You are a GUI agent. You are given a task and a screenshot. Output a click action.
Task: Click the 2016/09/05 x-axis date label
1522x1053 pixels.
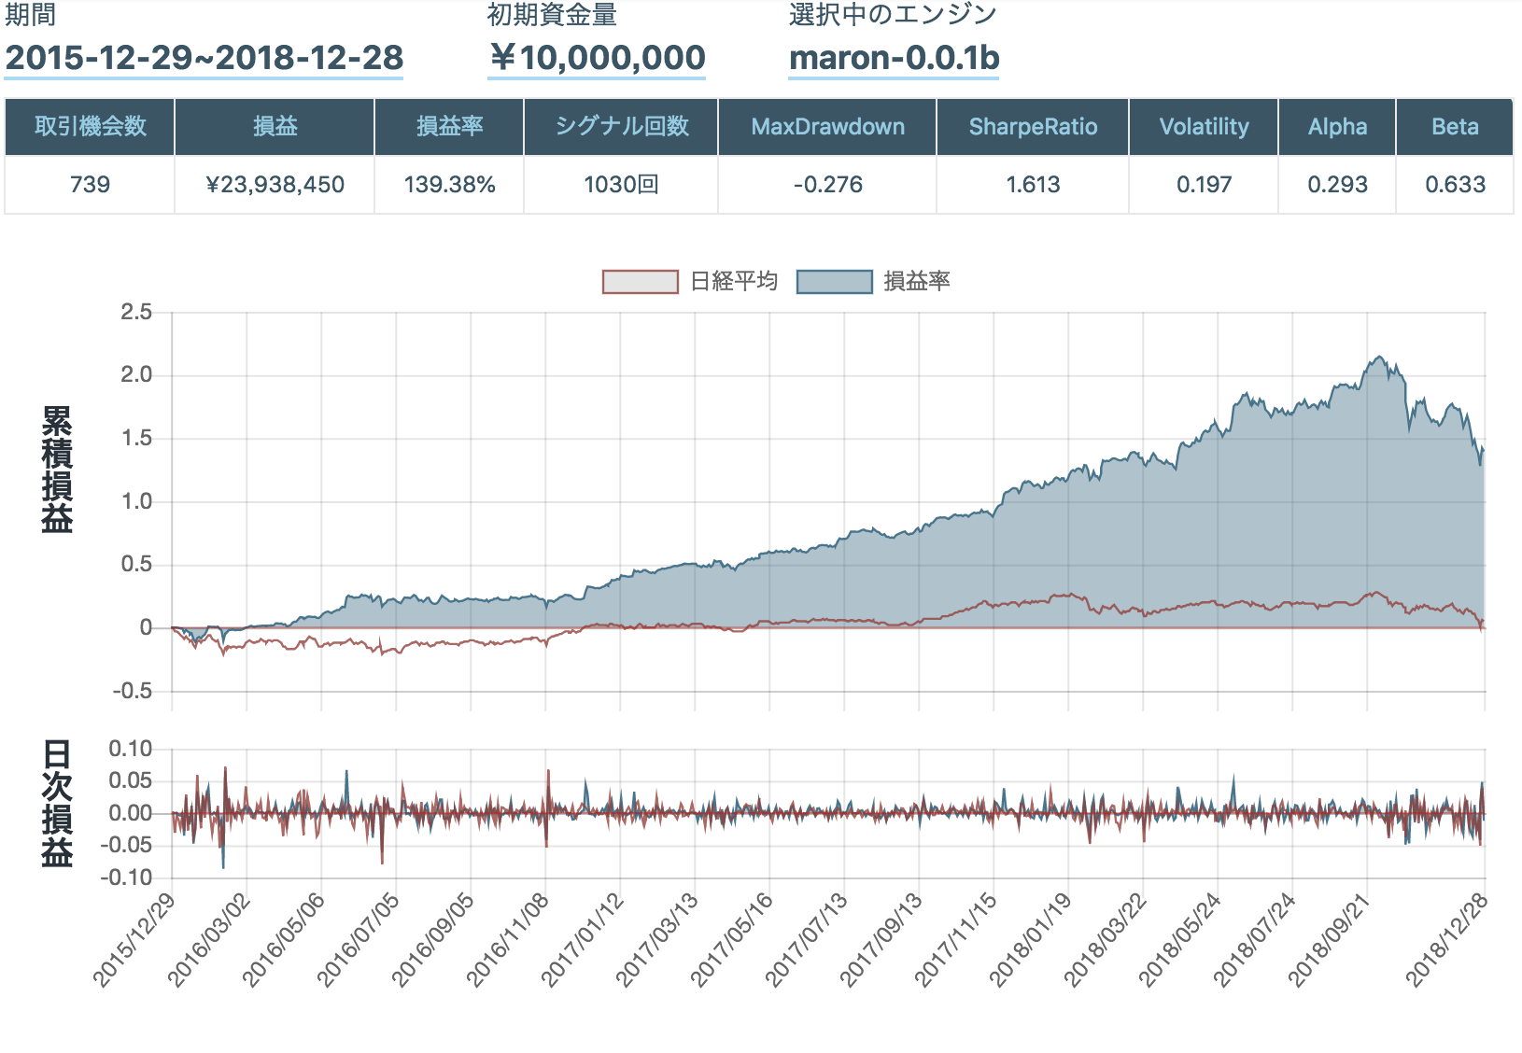(432, 939)
